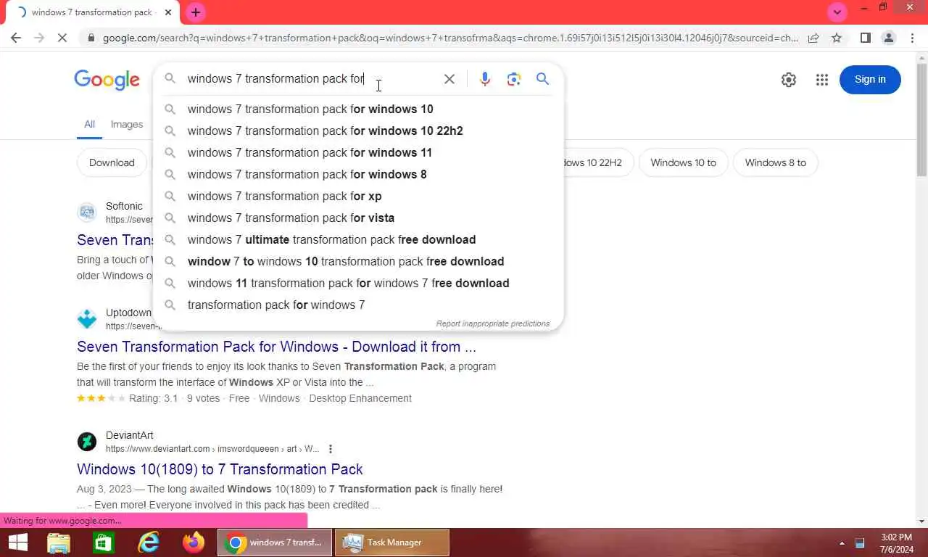Open the Windows Start button
The width and height of the screenshot is (928, 557).
17,542
